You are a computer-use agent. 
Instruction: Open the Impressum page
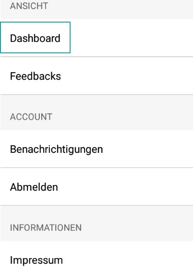[x=96, y=257]
